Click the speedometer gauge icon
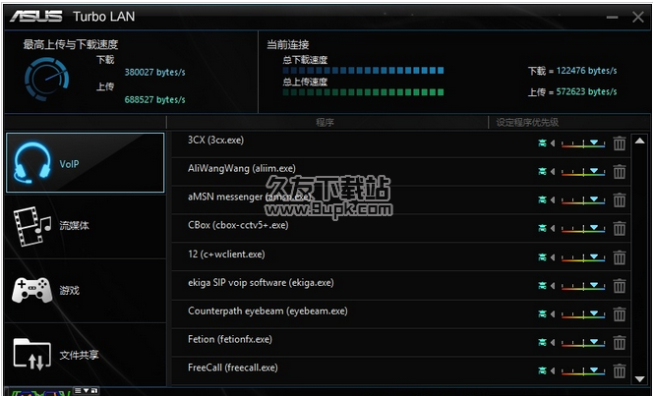Image resolution: width=653 pixels, height=396 pixels. pos(46,79)
